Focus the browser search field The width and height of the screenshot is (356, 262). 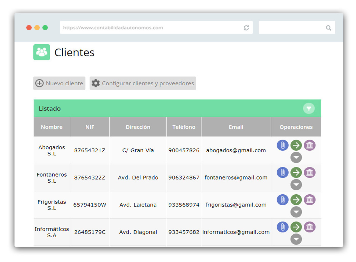coord(297,27)
